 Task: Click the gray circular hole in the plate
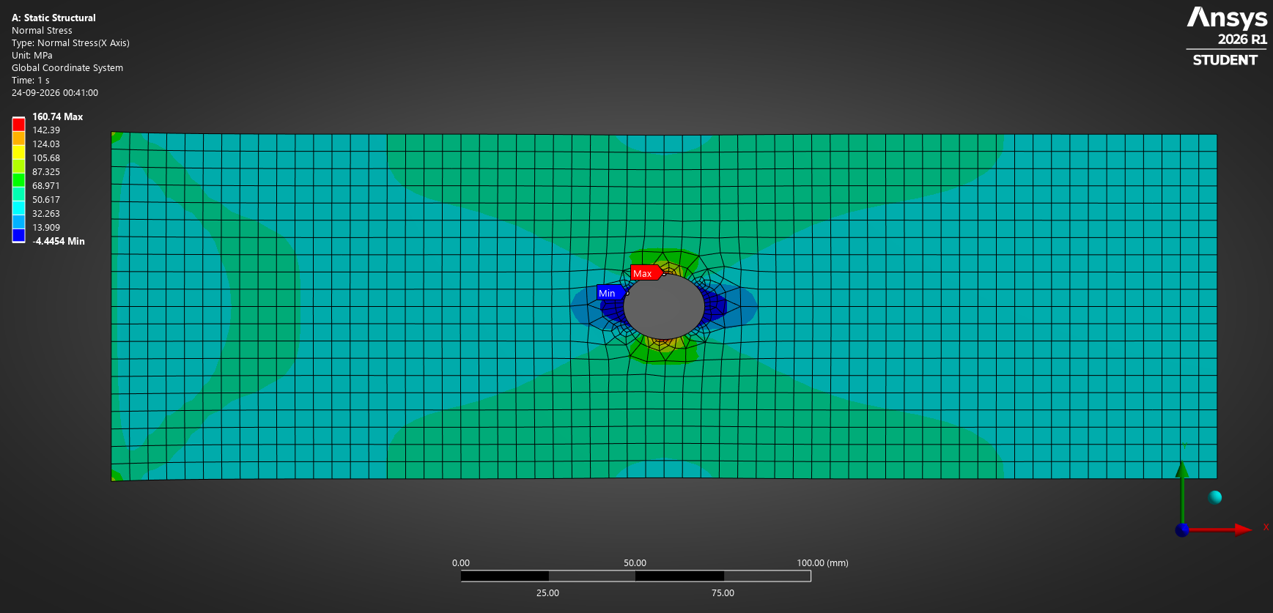pos(664,307)
